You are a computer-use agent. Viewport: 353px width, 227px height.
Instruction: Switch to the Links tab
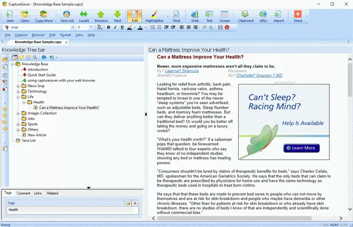pos(38,193)
